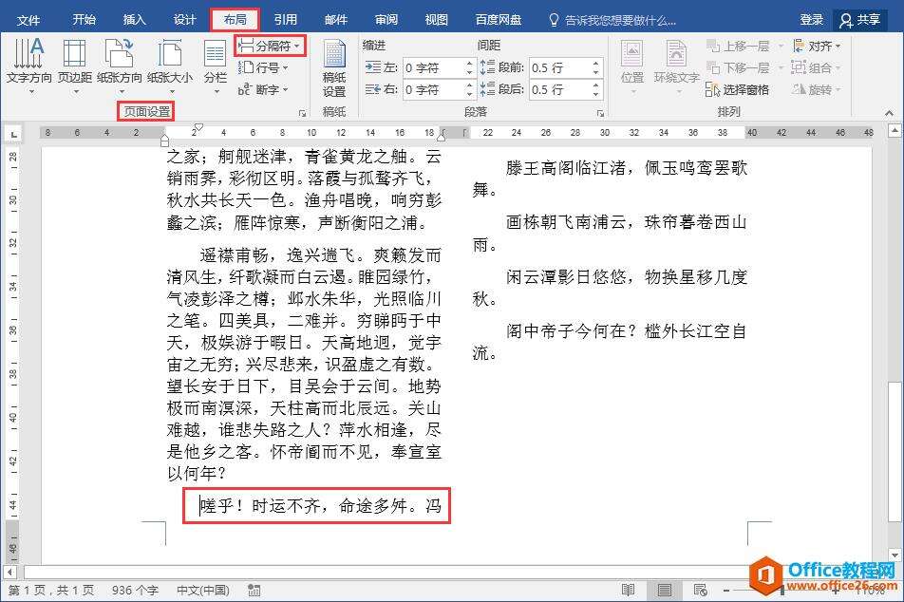The image size is (904, 602).
Task: Click the 936 个字 word count
Action: 135,591
